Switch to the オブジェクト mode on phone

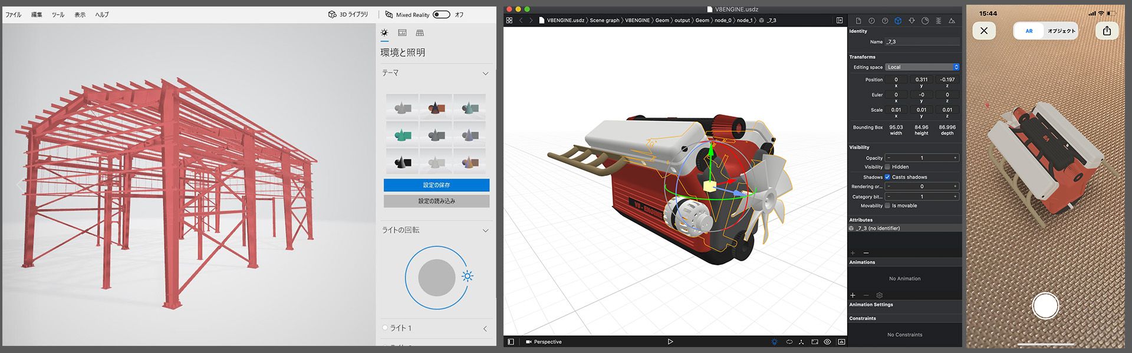coord(1061,31)
